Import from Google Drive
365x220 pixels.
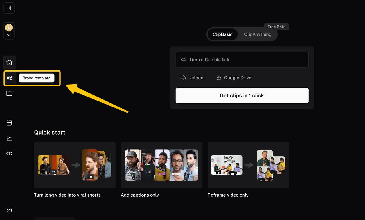pos(234,78)
